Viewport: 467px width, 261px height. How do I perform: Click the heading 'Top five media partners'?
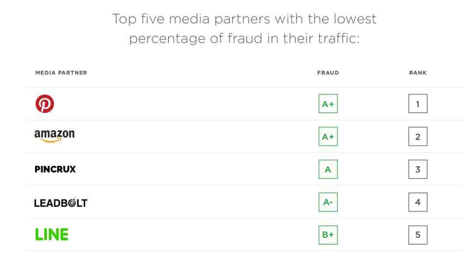191,19
